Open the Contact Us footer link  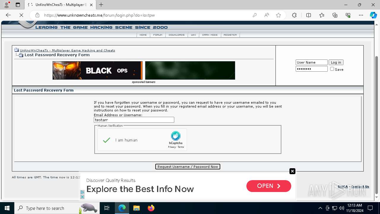click(360, 187)
